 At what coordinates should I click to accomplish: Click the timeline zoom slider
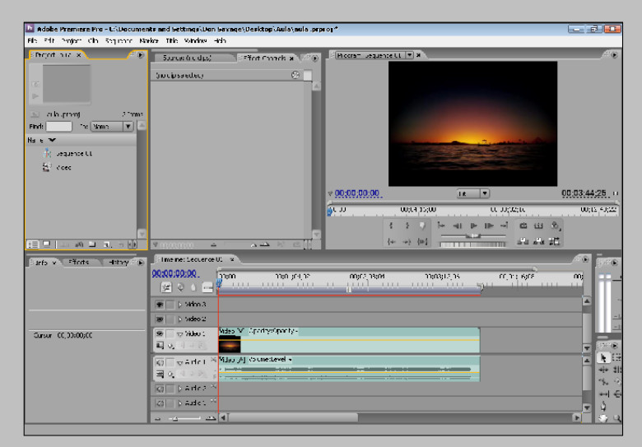[184, 418]
